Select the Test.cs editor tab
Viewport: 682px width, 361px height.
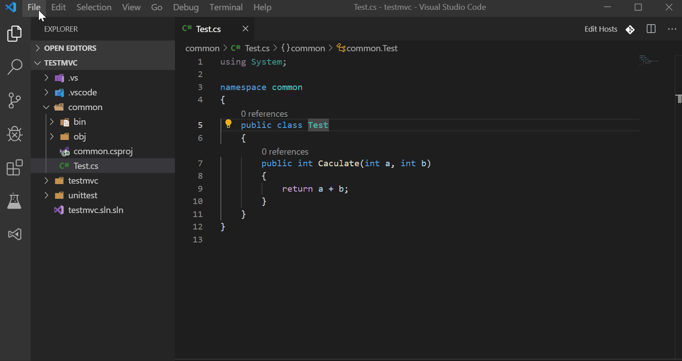click(x=215, y=29)
